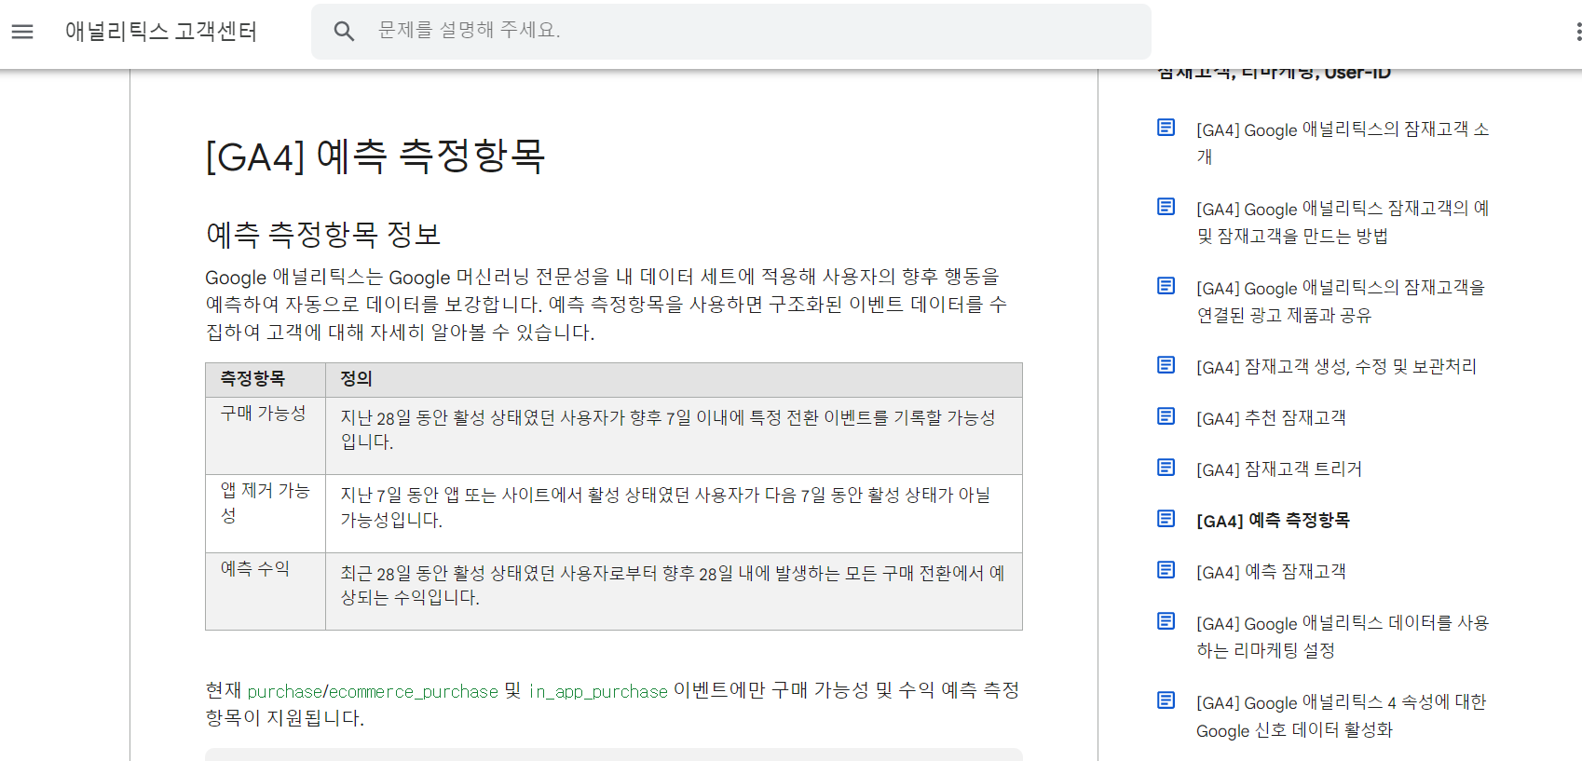Click article icon beside Google 신호 데이터 활성화
1582x761 pixels.
tap(1166, 700)
